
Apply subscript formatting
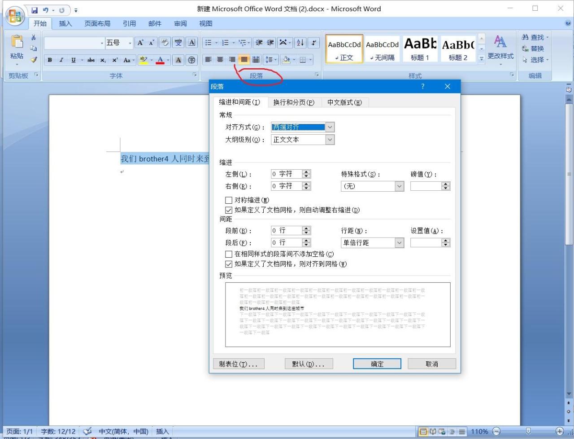click(x=103, y=60)
